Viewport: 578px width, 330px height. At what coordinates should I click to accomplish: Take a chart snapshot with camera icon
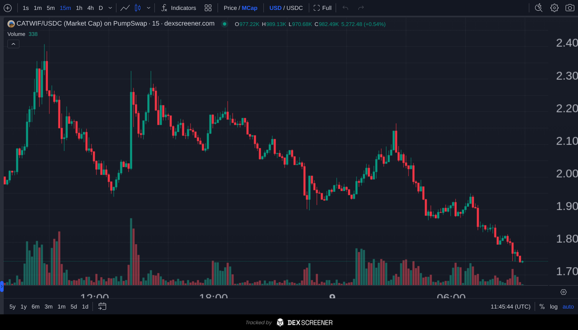tap(570, 8)
